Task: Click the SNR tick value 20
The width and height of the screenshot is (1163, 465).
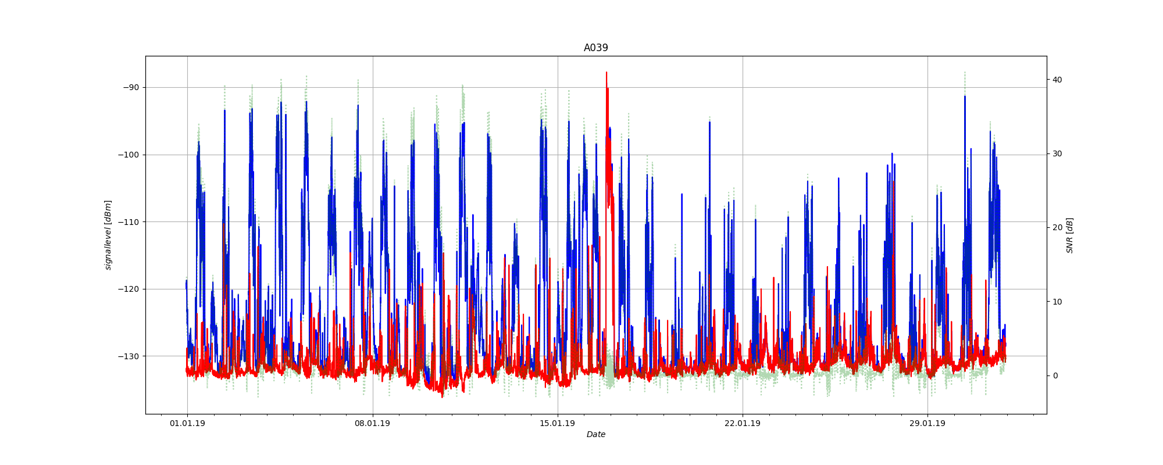Action: [1057, 227]
